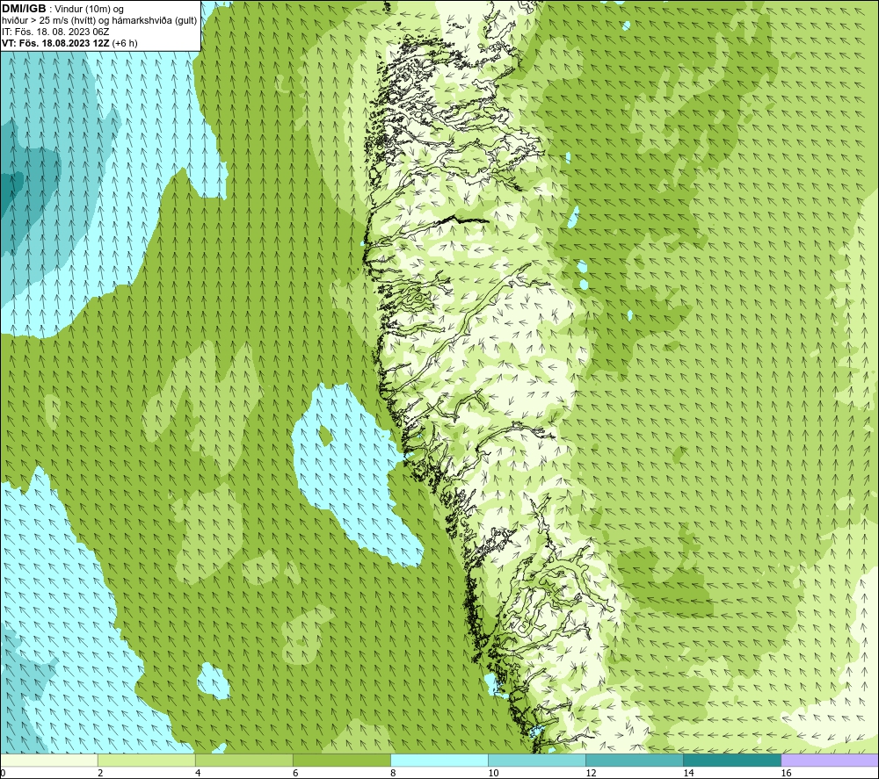
Task: Click the legend label '2'
Action: (100, 774)
